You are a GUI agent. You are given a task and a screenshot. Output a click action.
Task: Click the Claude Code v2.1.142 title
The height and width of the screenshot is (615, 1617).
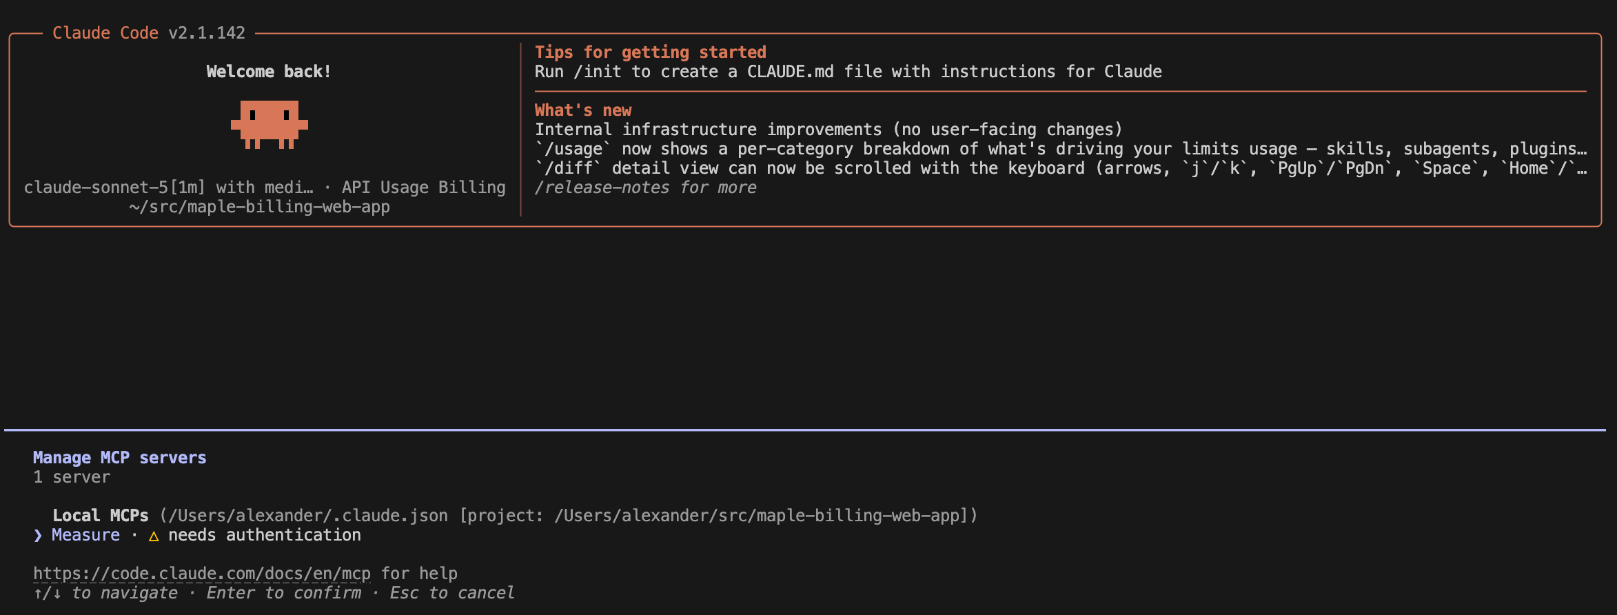tap(149, 33)
